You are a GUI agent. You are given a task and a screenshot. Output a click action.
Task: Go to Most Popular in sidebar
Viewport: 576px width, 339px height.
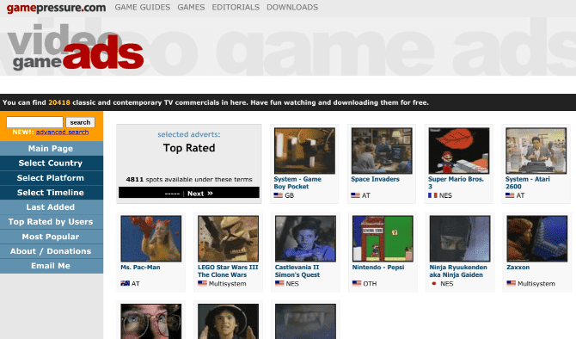click(x=52, y=237)
